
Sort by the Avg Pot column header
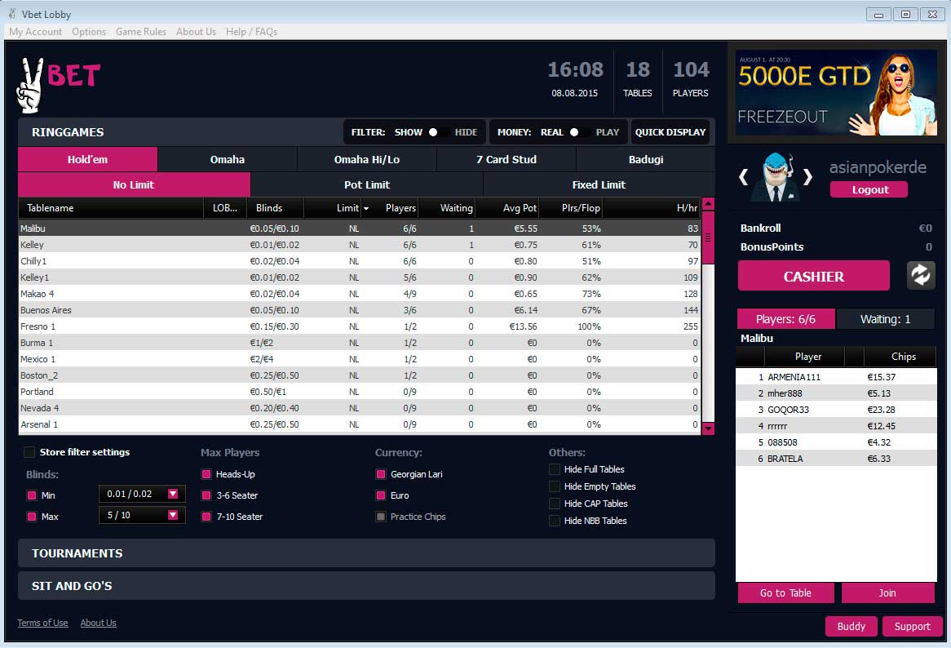(x=507, y=208)
